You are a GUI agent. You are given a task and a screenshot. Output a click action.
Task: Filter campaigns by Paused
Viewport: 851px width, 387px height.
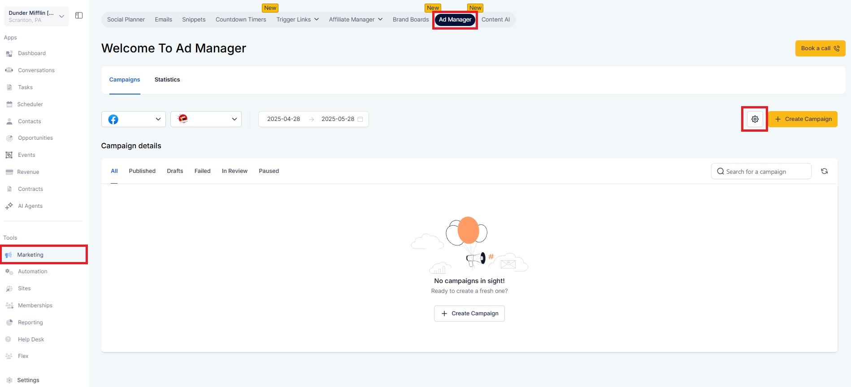[x=269, y=171]
